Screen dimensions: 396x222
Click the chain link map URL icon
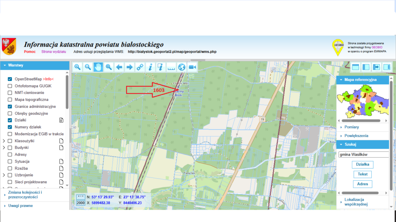click(x=140, y=67)
